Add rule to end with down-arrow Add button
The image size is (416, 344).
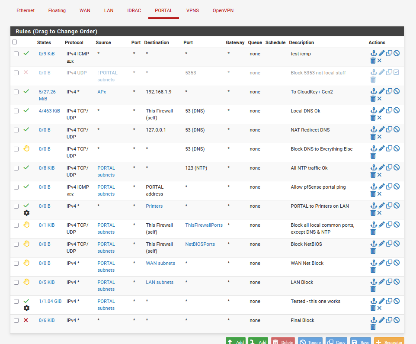(x=258, y=341)
